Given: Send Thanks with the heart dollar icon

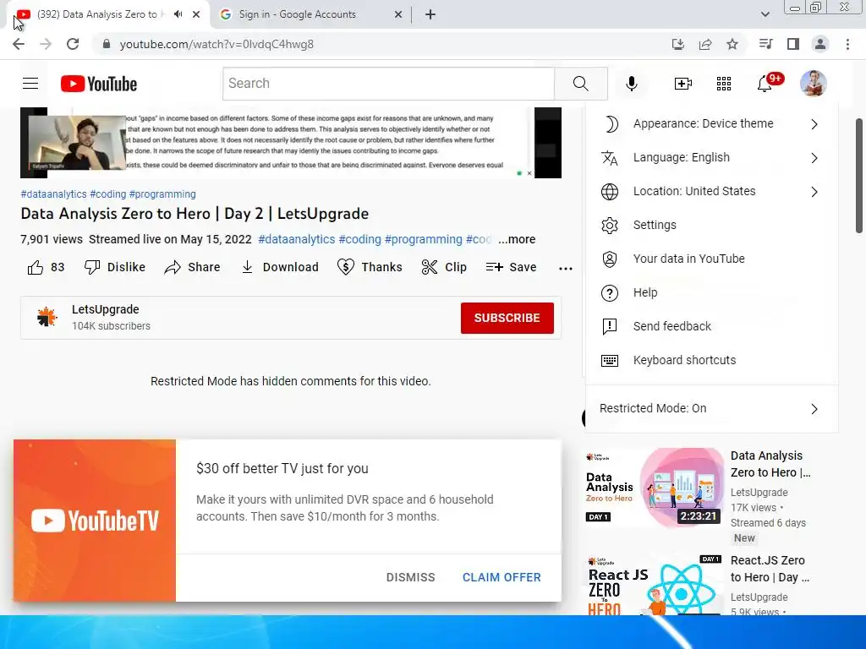Looking at the screenshot, I should 370,267.
